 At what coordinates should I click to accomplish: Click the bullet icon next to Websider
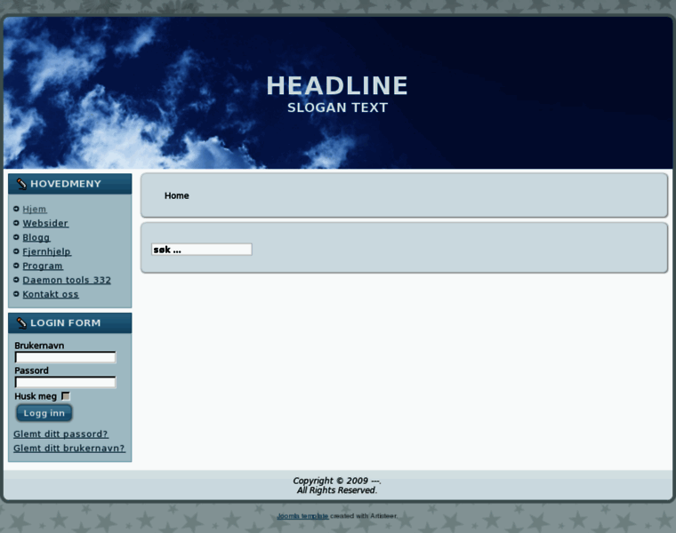coord(16,223)
